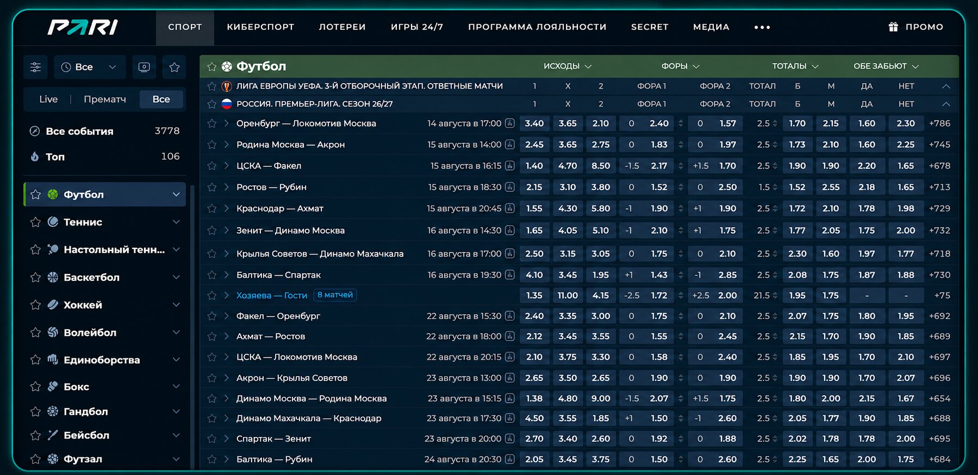Image resolution: width=978 pixels, height=475 pixels.
Task: Click Гандбол sport icon in sidebar
Action: pos(53,411)
